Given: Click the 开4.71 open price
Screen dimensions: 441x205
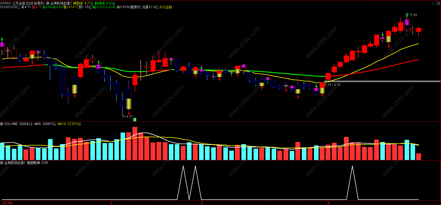Looking at the screenshot, I should (x=26, y=7).
